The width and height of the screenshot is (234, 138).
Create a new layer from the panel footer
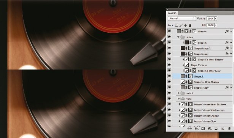[x=223, y=128]
